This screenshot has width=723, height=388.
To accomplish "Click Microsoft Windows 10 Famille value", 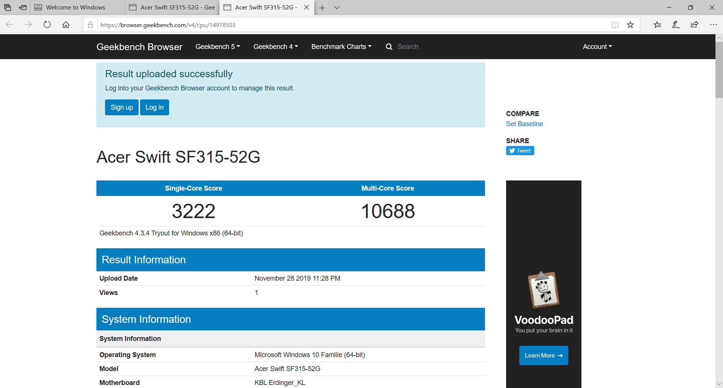I will pos(310,355).
